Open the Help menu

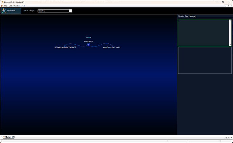(x=24, y=6)
